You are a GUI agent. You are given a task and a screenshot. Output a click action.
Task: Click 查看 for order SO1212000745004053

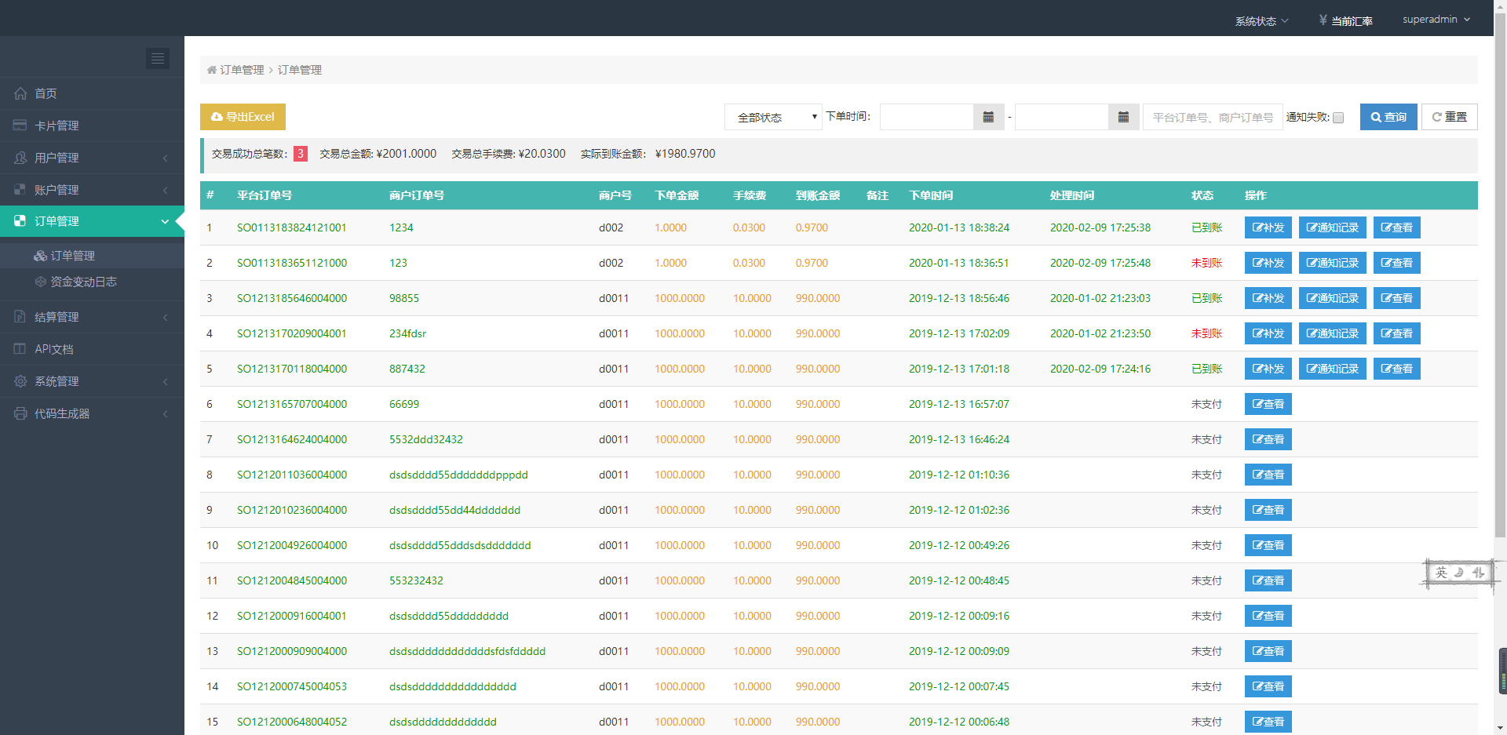1268,686
